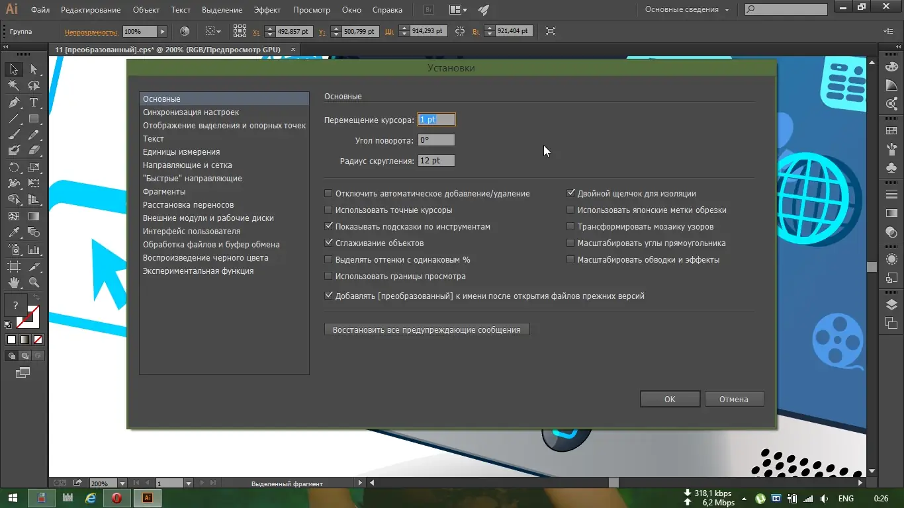Click the search field in the menu bar
The height and width of the screenshot is (508, 904).
click(x=786, y=10)
